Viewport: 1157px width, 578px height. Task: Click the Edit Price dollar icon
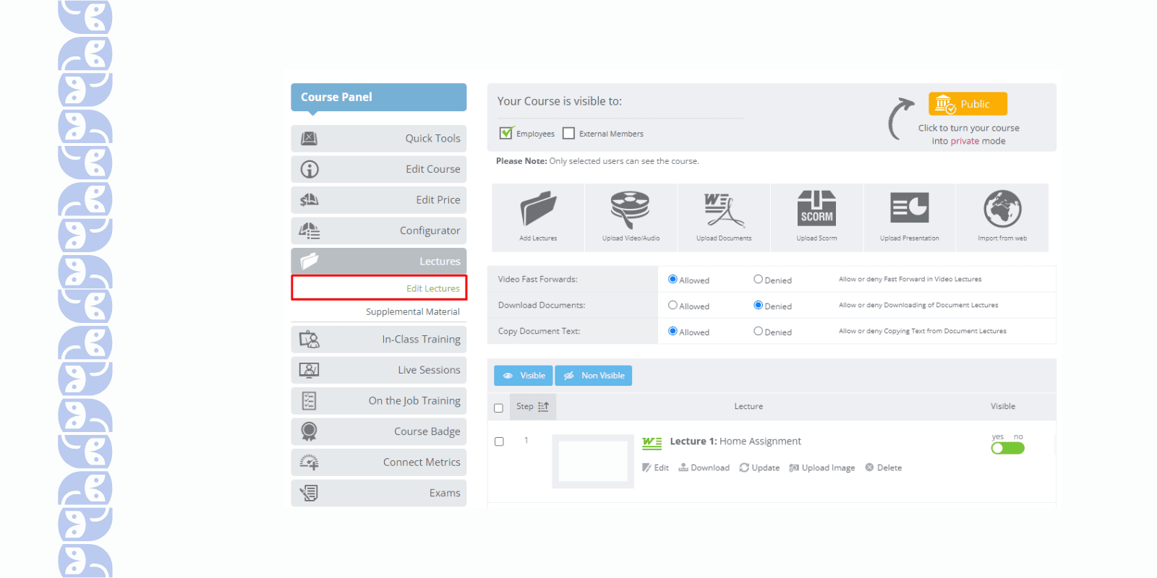pyautogui.click(x=309, y=199)
